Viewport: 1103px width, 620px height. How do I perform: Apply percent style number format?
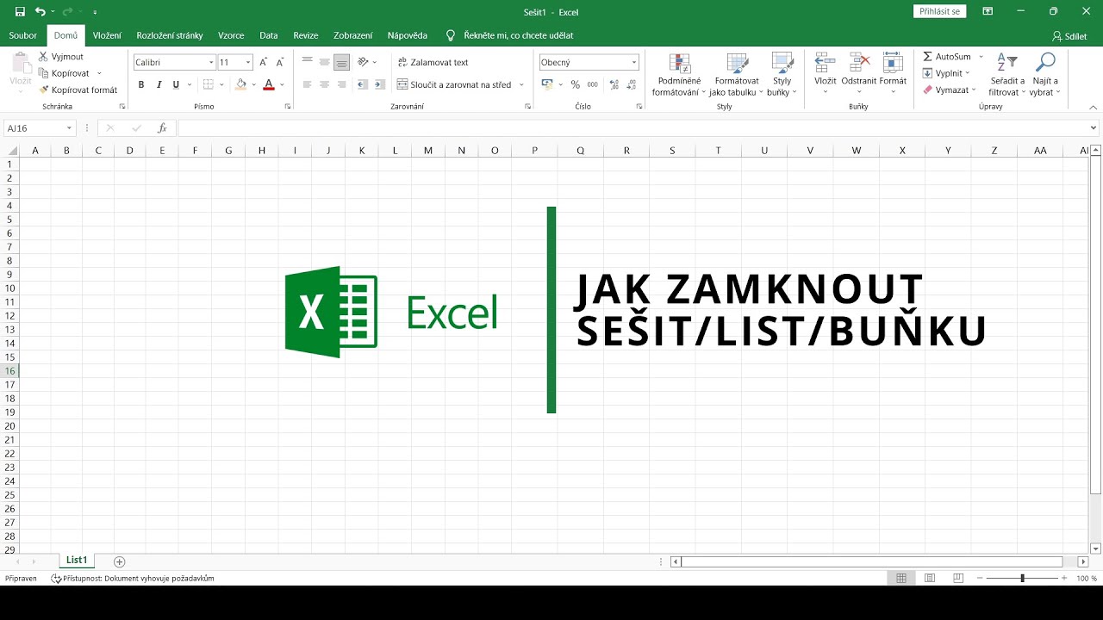coord(576,84)
